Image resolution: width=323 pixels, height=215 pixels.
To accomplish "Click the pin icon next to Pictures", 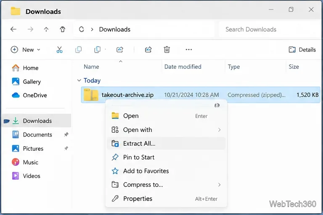I will click(66, 148).
